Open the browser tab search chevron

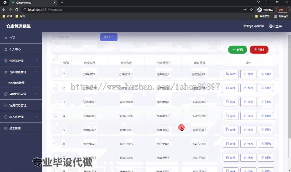click(259, 2)
